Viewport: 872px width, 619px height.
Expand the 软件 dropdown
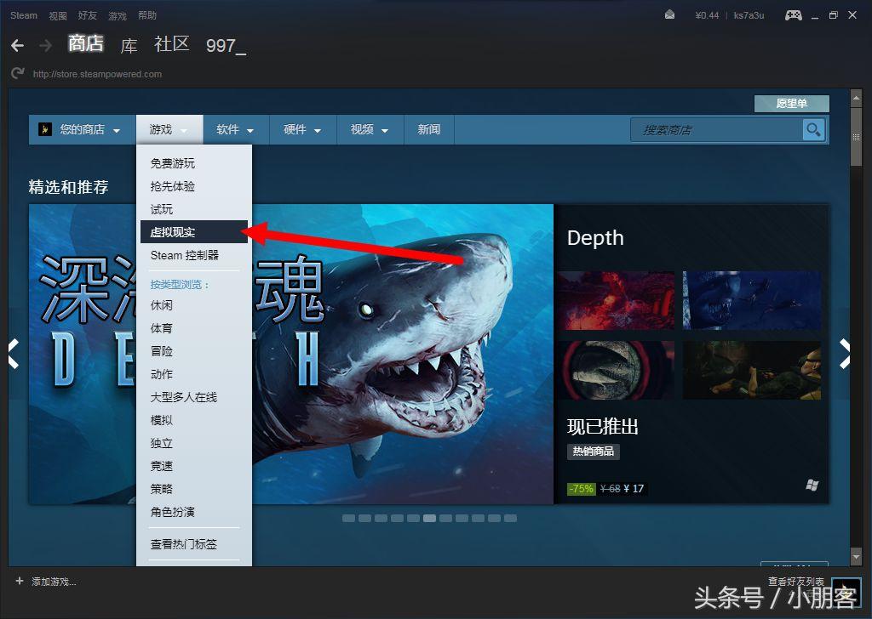tap(236, 130)
